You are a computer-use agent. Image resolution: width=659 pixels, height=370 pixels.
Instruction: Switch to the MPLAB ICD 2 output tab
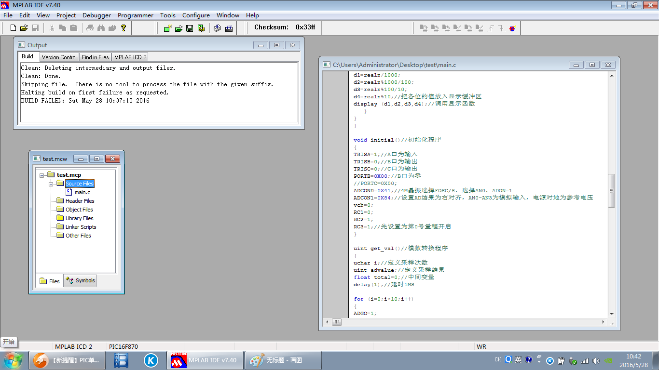tap(130, 57)
